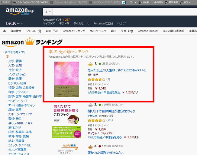The image size is (197, 155).
Task: Open 本のお買い得情報 in subnav
Action: (173, 31)
